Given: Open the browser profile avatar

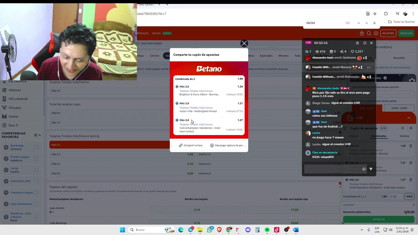Looking at the screenshot, I should tap(405, 14).
